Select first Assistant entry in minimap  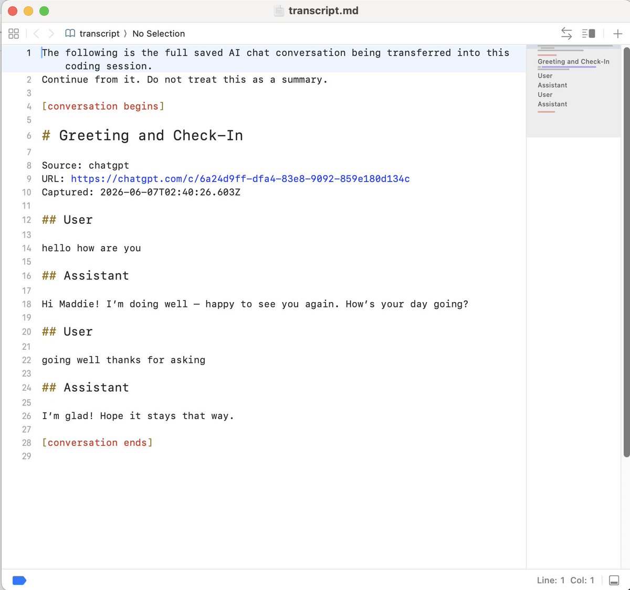(x=552, y=85)
